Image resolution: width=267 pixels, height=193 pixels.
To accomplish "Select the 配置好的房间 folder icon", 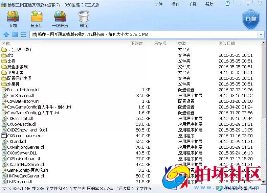I will [4, 78].
